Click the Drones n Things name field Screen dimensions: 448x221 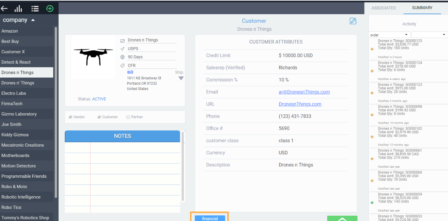(x=152, y=40)
